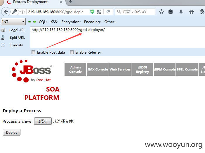Go to the home page icon
This screenshot has width=205, height=153.
(192, 12)
